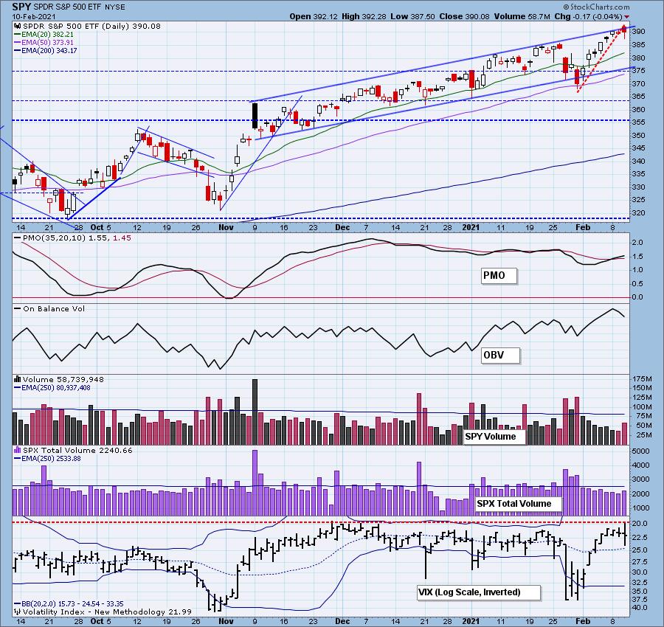Image resolution: width=664 pixels, height=627 pixels.
Task: Click the EMA(250) 80,937,408 volume legend
Action: 52,387
